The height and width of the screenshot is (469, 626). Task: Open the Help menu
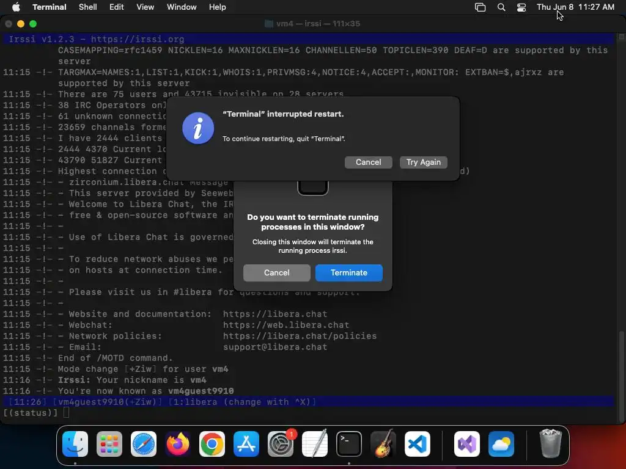[x=217, y=7]
